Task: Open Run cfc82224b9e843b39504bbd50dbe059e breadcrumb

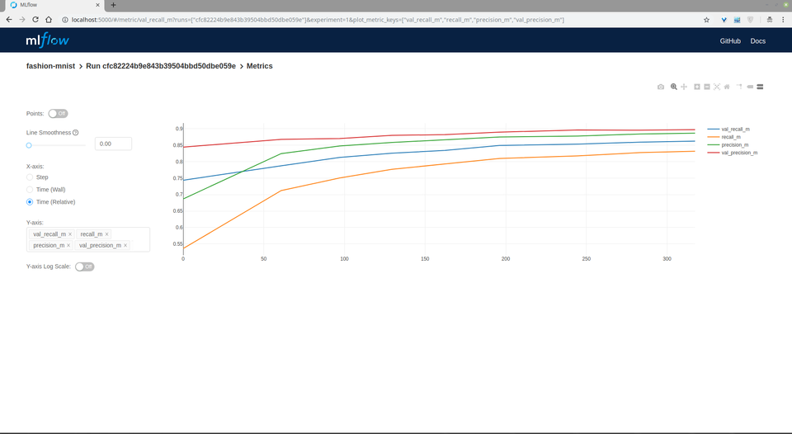Action: [161, 66]
